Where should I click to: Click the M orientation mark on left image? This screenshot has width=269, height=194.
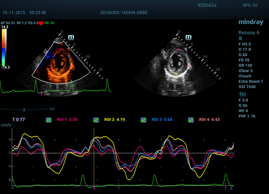pos(71,37)
